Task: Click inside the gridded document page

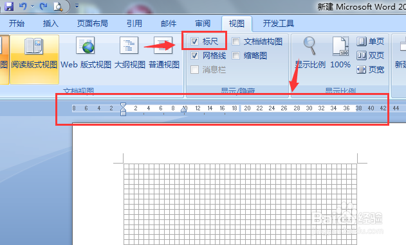Action: coord(240,204)
